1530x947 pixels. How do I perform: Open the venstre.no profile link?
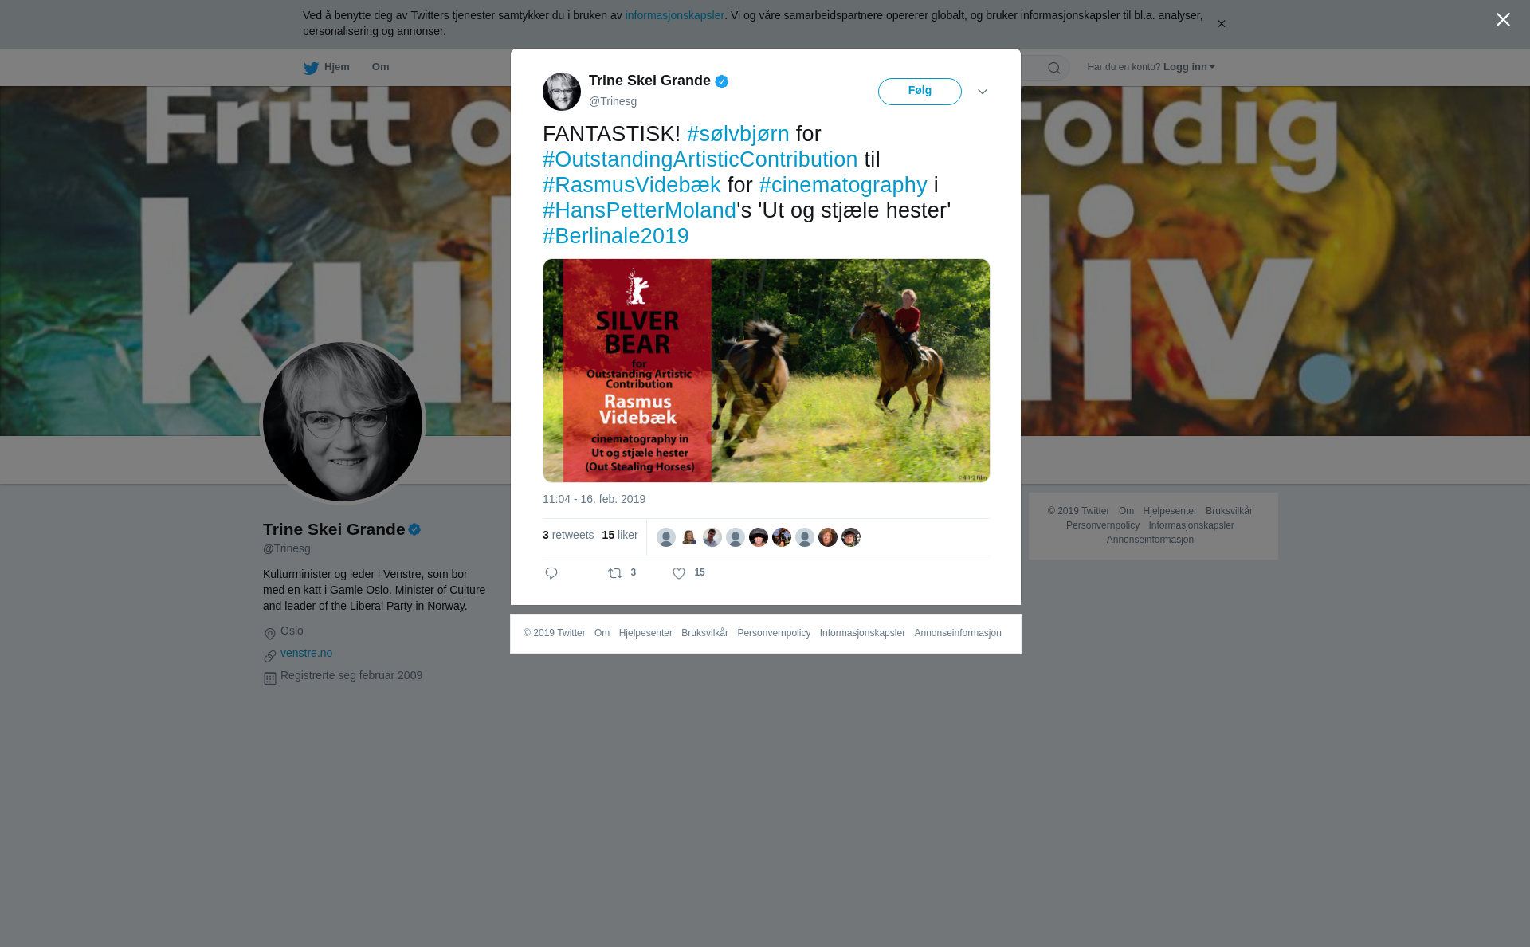coord(306,653)
